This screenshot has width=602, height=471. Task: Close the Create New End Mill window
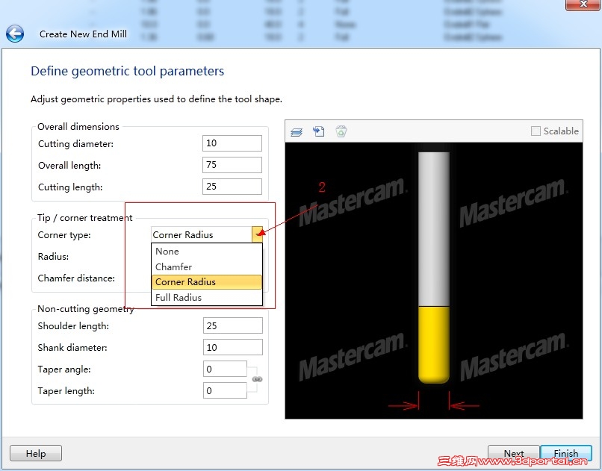(583, 4)
